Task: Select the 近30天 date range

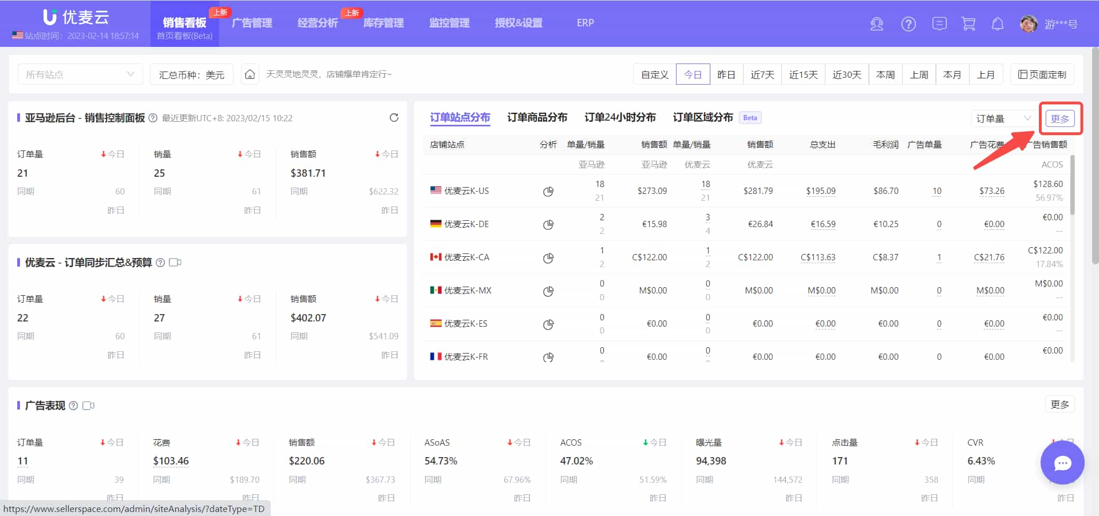Action: coord(847,74)
